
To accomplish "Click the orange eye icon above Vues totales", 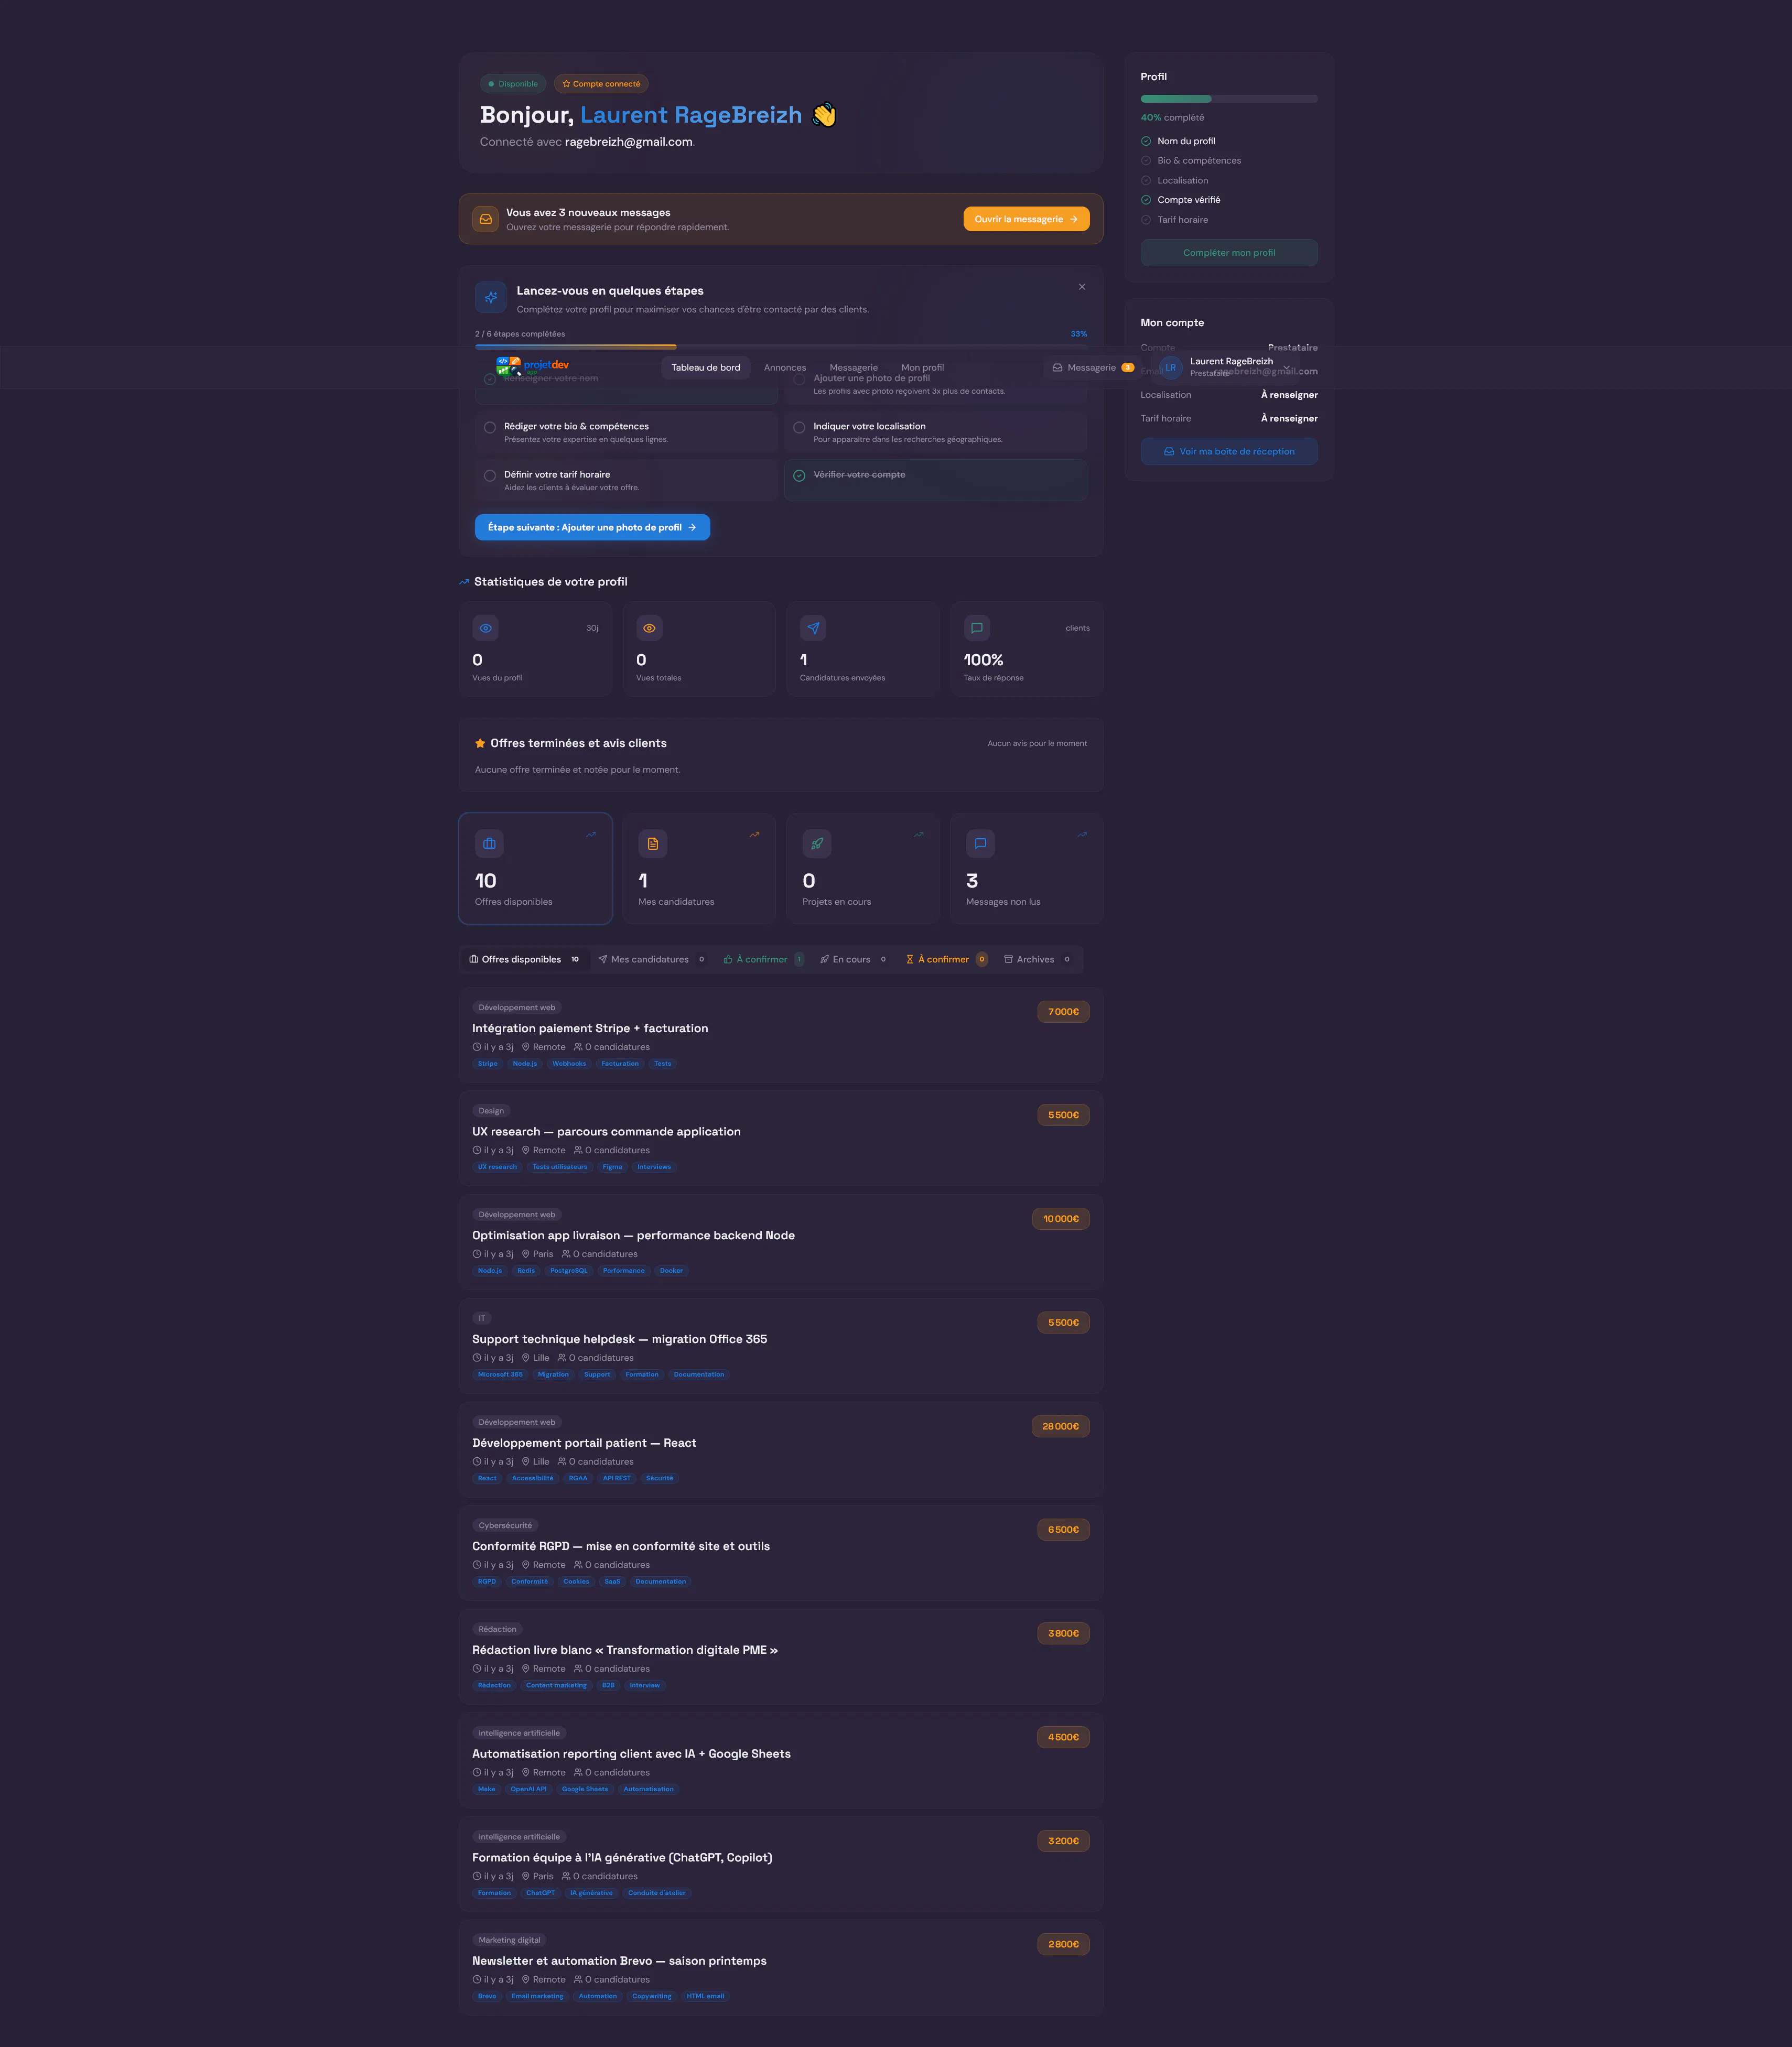I will (x=649, y=628).
